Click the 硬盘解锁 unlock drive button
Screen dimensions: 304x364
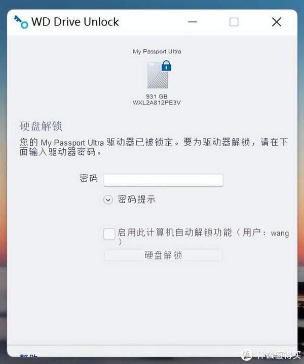pyautogui.click(x=163, y=255)
